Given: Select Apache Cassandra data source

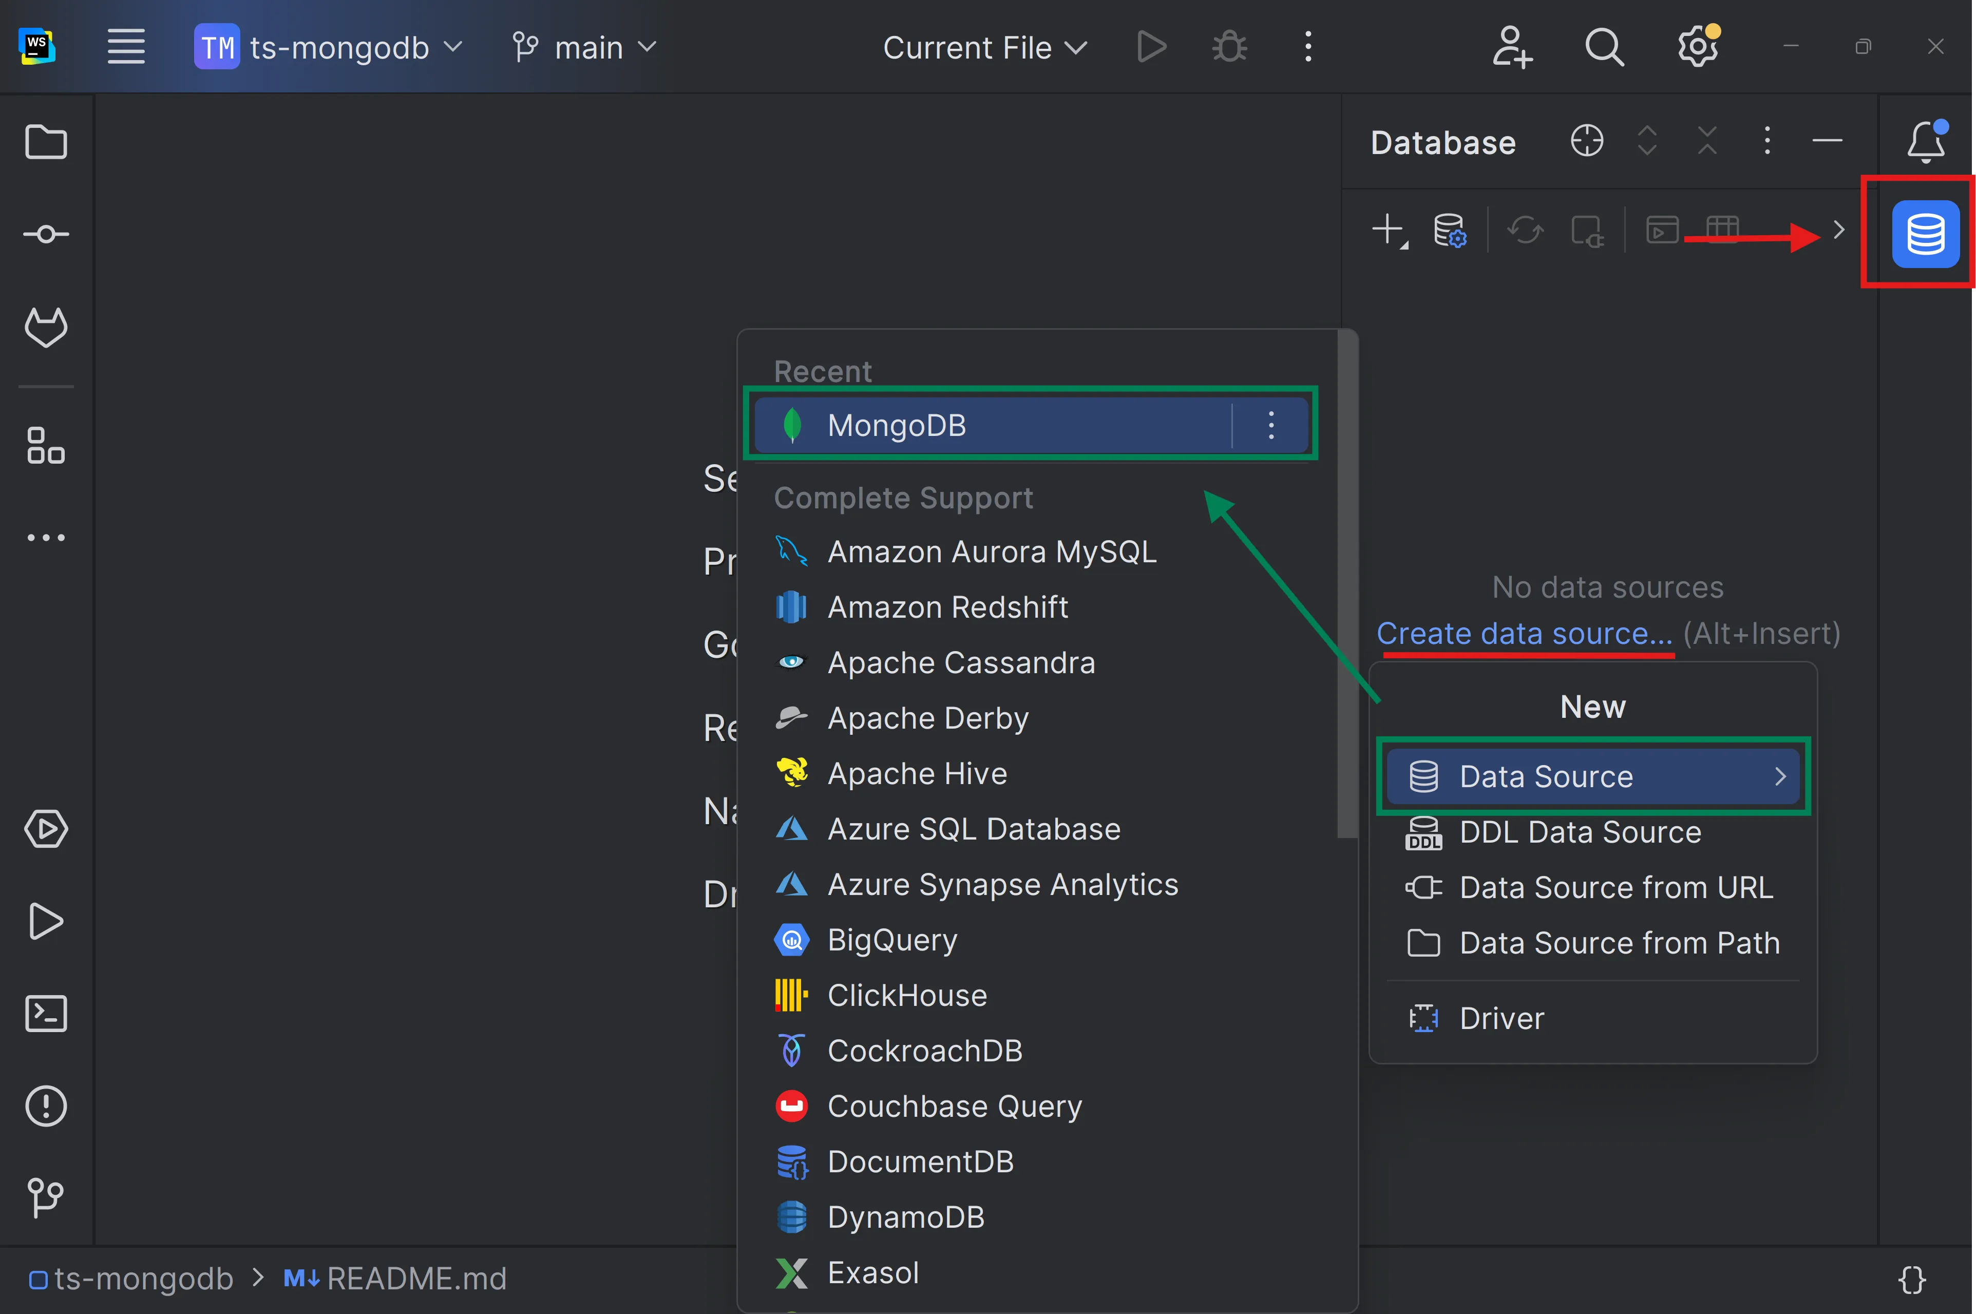Looking at the screenshot, I should [960, 663].
